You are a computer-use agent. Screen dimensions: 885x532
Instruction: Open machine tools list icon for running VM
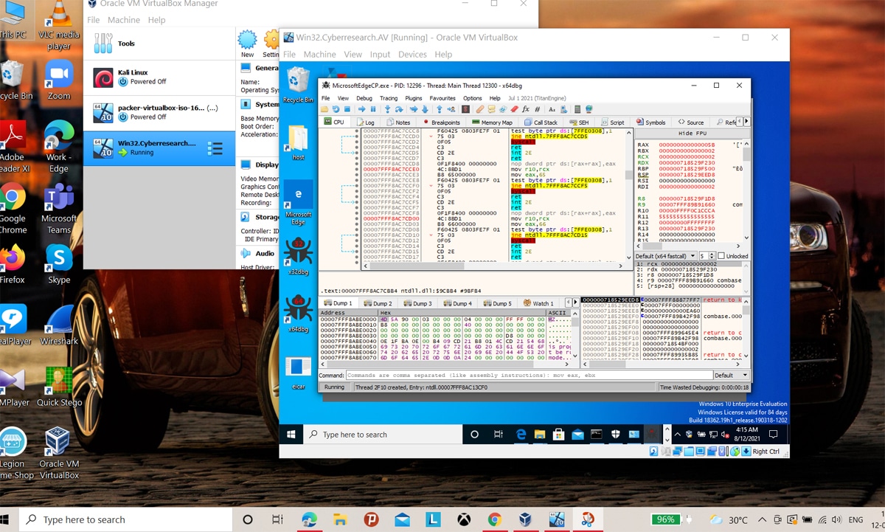point(215,148)
